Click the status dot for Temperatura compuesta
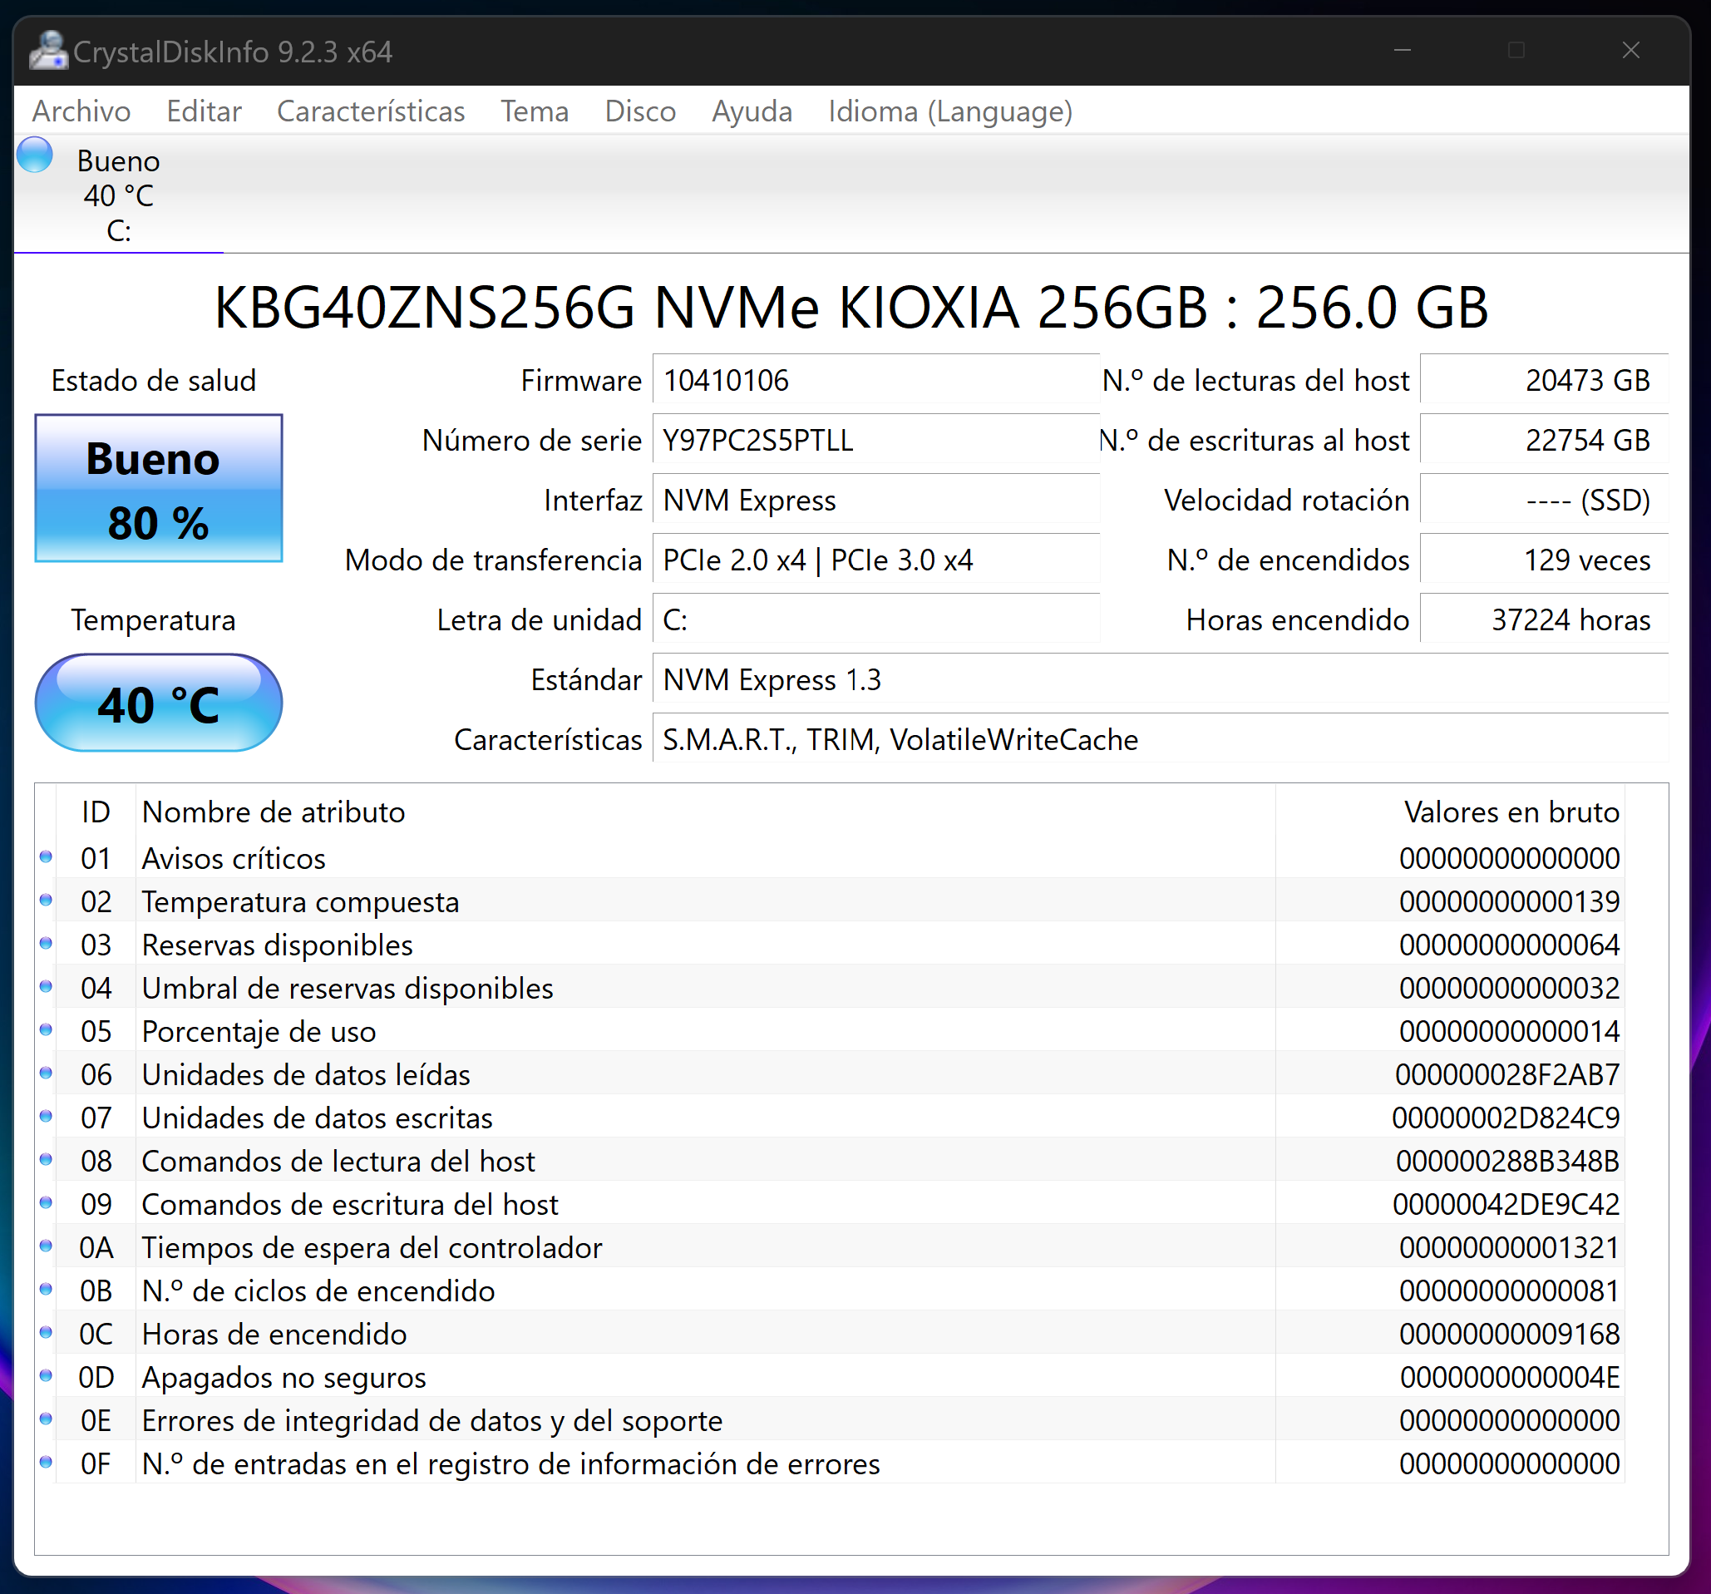 [47, 901]
